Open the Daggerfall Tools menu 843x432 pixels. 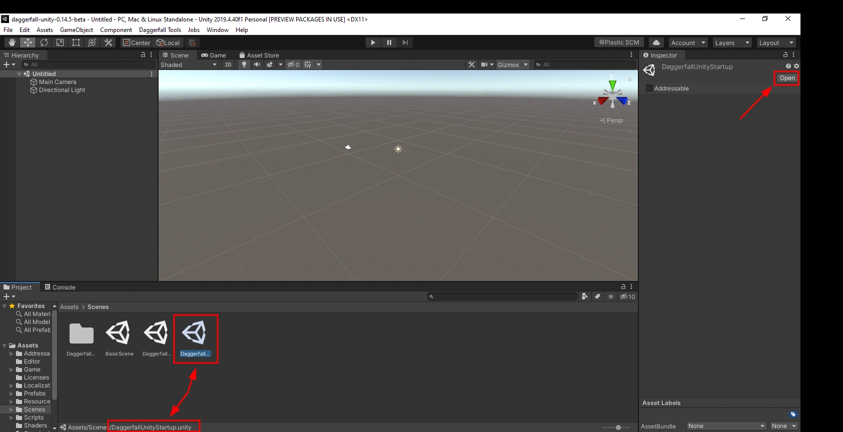[x=160, y=30]
